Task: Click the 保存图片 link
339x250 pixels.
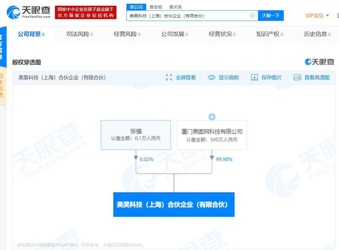Action: 271,77
